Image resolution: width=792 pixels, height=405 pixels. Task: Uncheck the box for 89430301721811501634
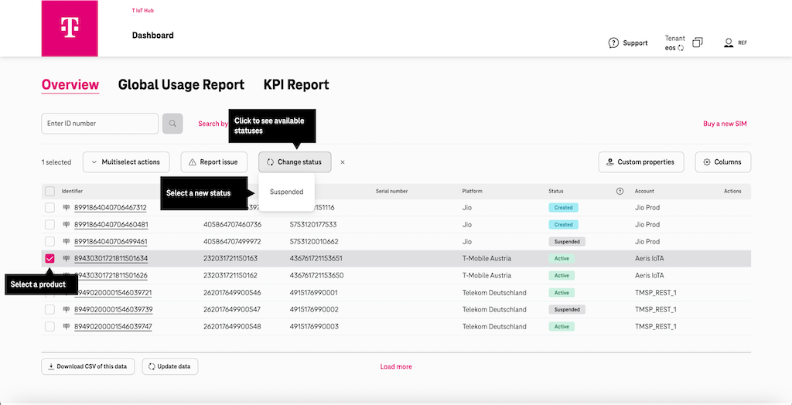[50, 259]
